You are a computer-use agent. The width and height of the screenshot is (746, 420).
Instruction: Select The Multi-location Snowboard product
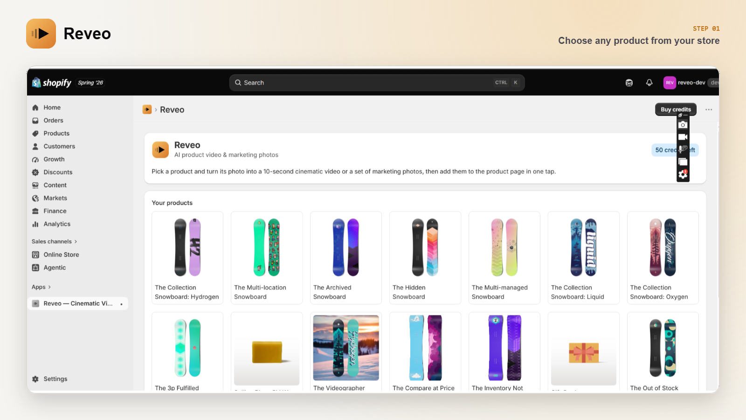(x=267, y=258)
